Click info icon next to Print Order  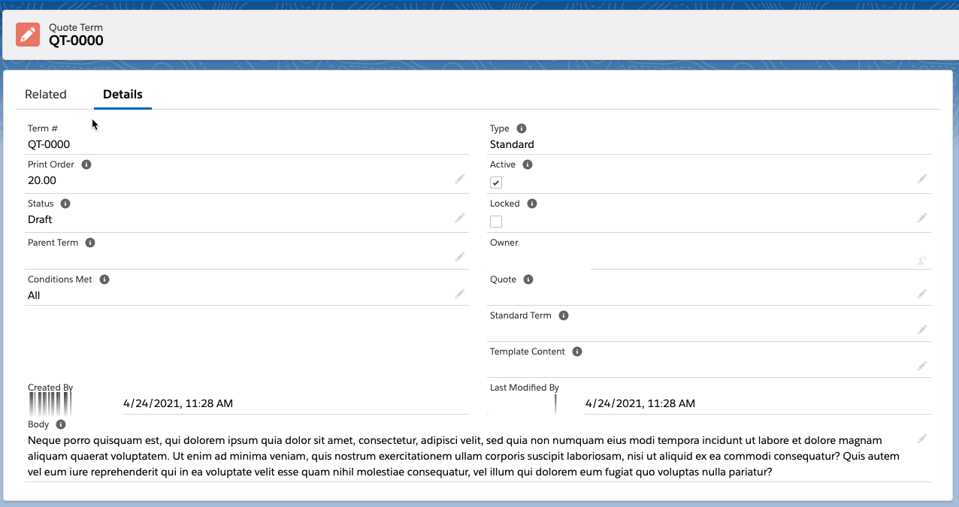pos(86,164)
